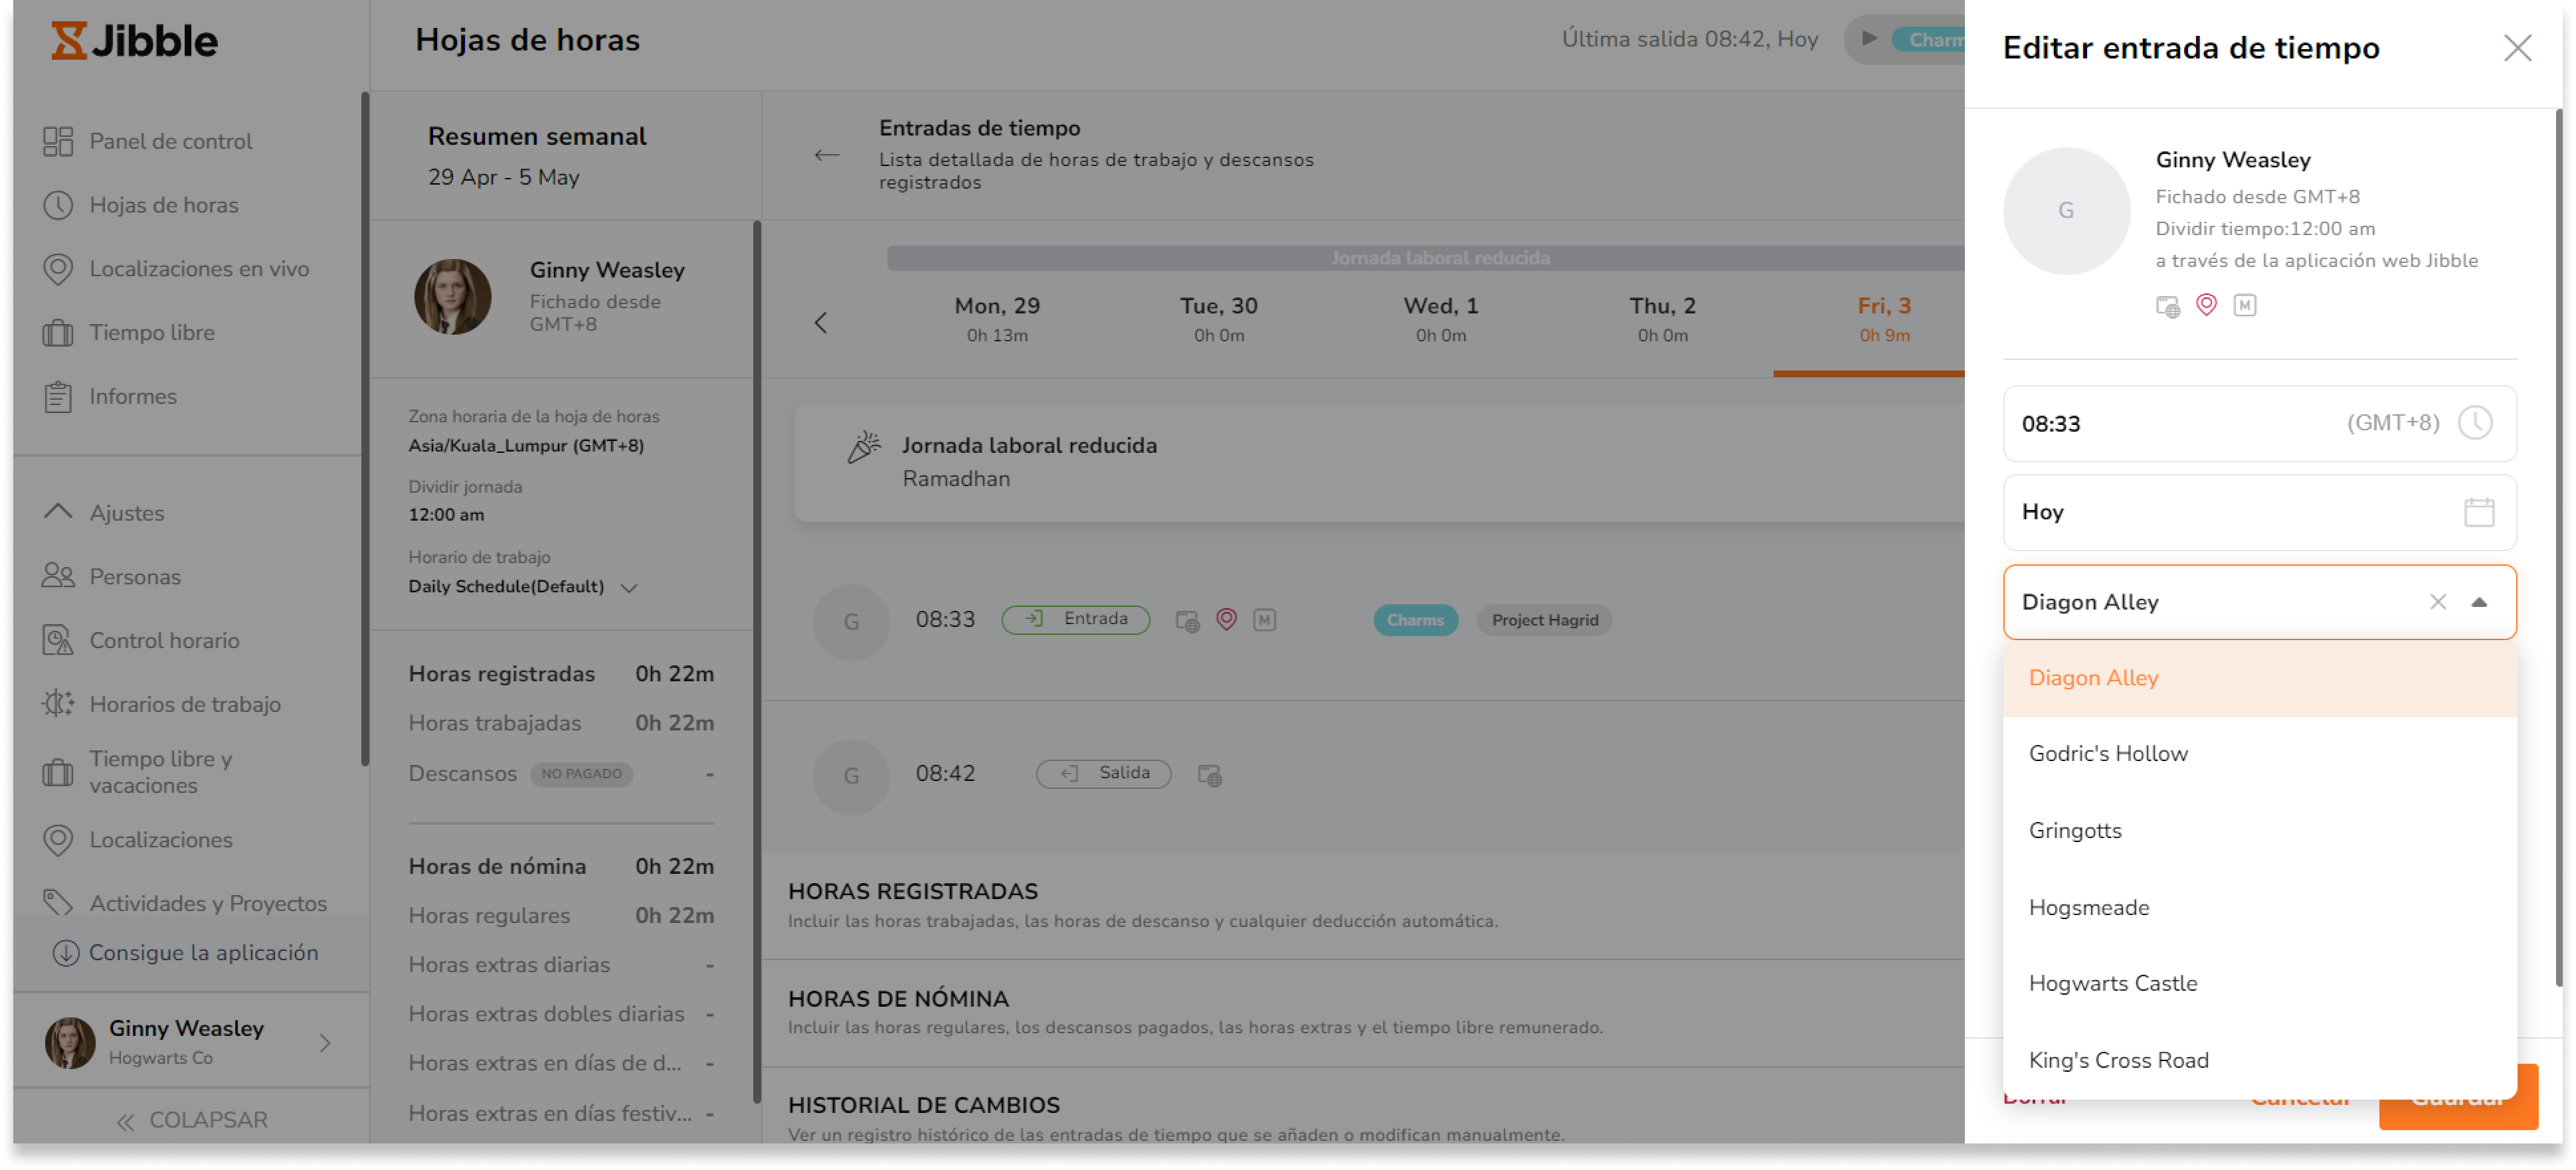
Task: Click the Horarios de trabajo icon
Action: pos(58,705)
